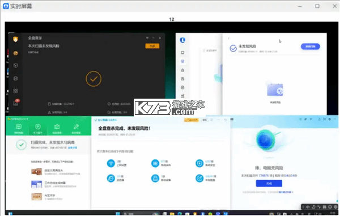Select the shield protection icon in dark sidebar

[x=15, y=66]
